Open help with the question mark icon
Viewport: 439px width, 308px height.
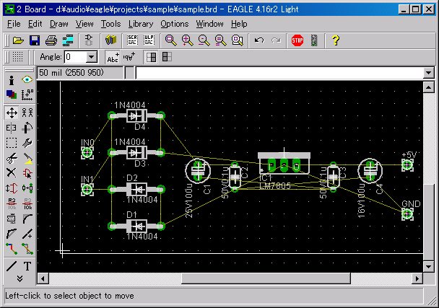pyautogui.click(x=336, y=40)
